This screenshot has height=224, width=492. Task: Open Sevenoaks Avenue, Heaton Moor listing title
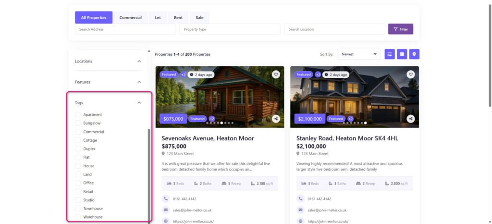(208, 138)
